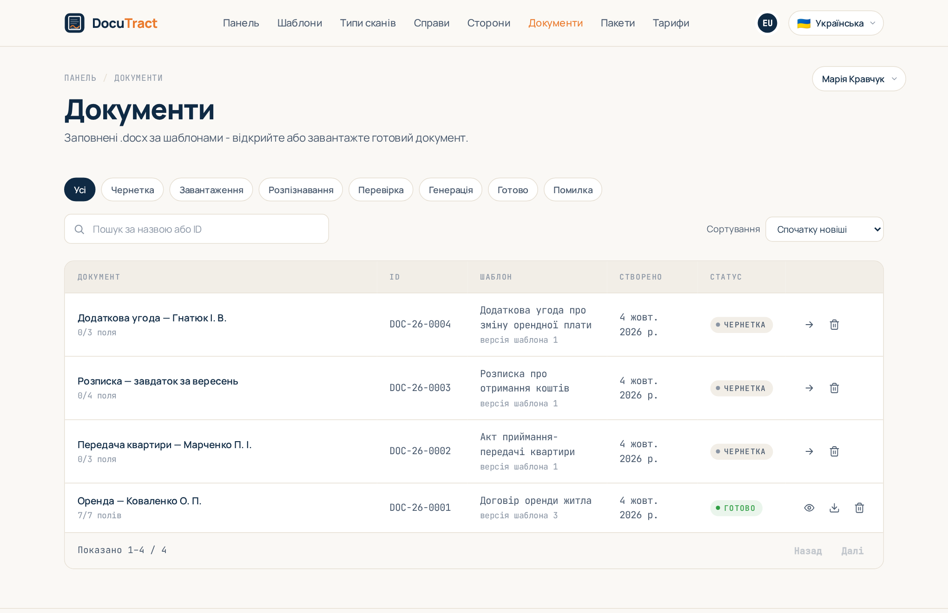Filter documents by Помилка status
948x613 pixels.
[573, 189]
